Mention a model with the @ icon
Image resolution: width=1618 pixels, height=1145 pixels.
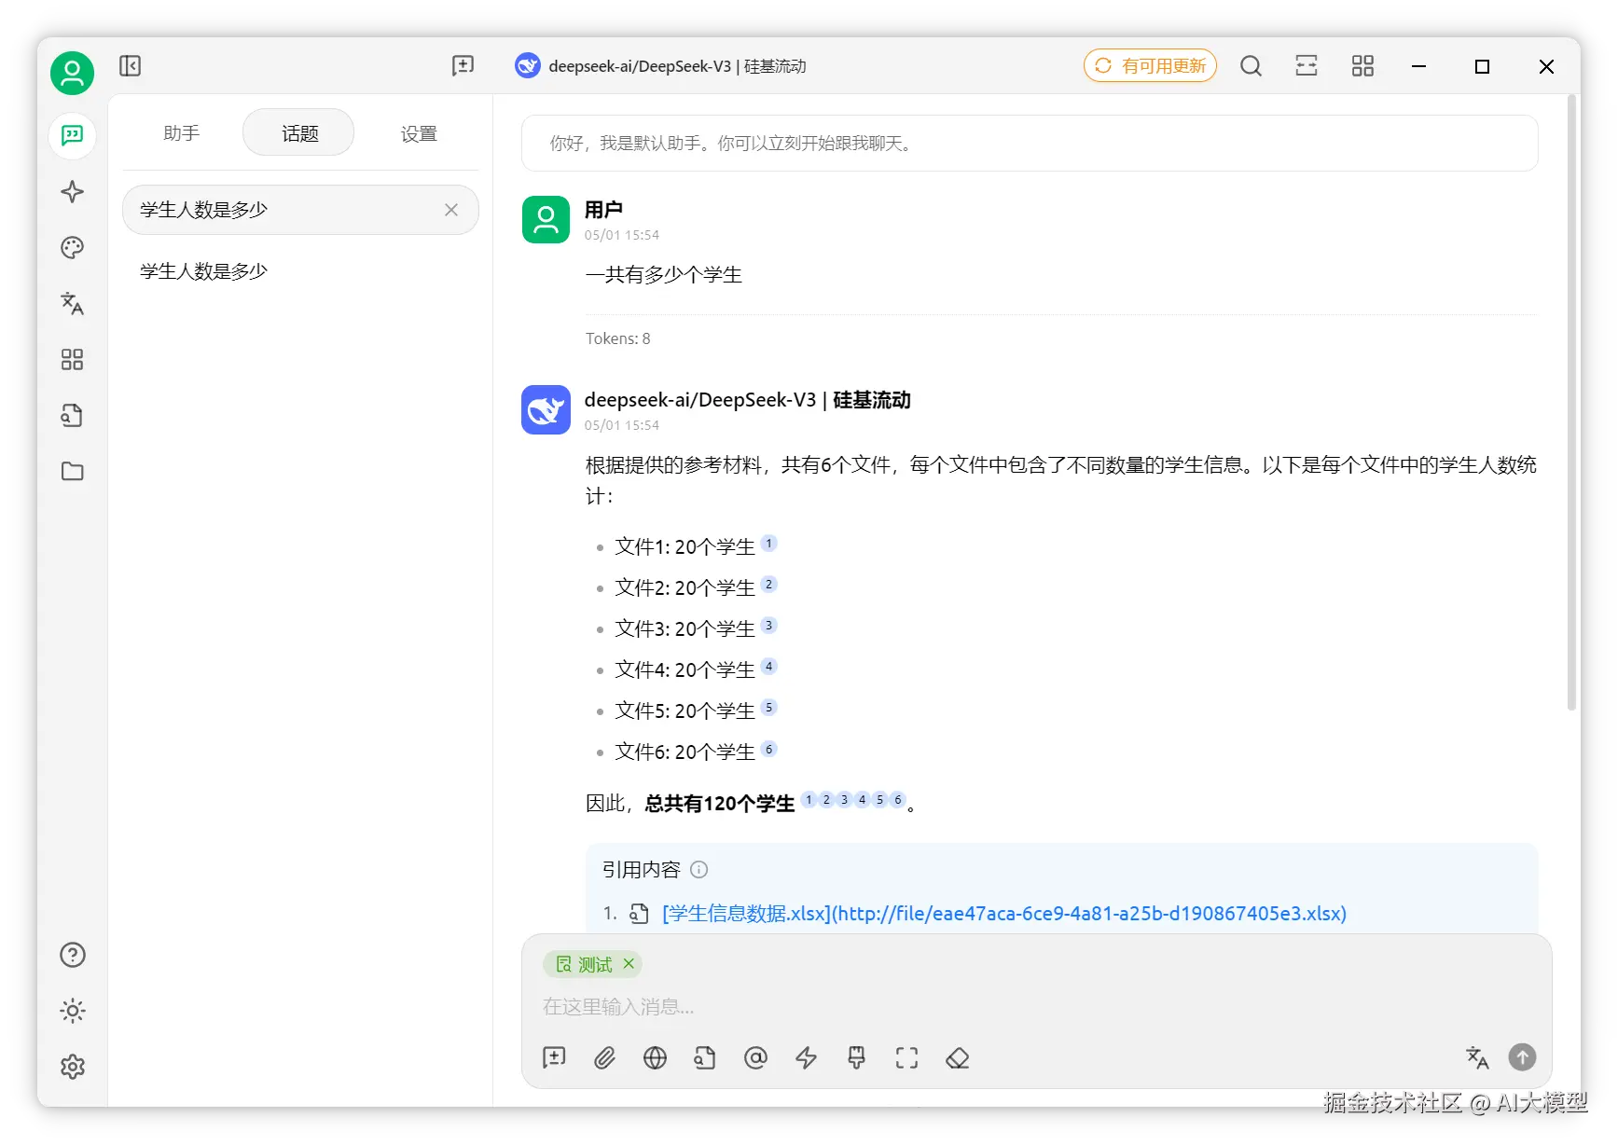click(755, 1057)
